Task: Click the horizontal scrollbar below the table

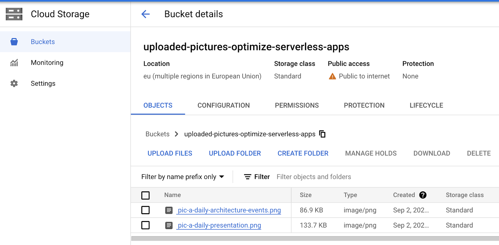Action: point(315,238)
